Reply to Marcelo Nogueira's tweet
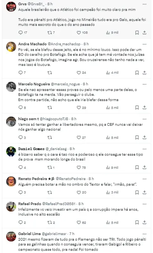153x253 pixels. pos(21,108)
